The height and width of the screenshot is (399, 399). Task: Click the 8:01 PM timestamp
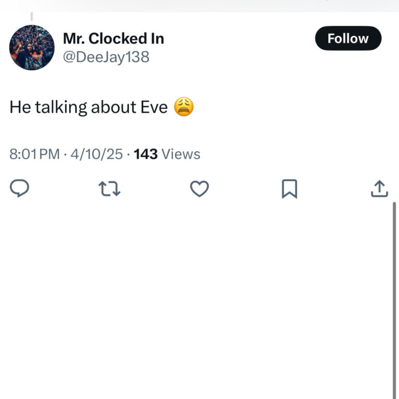[x=34, y=154]
